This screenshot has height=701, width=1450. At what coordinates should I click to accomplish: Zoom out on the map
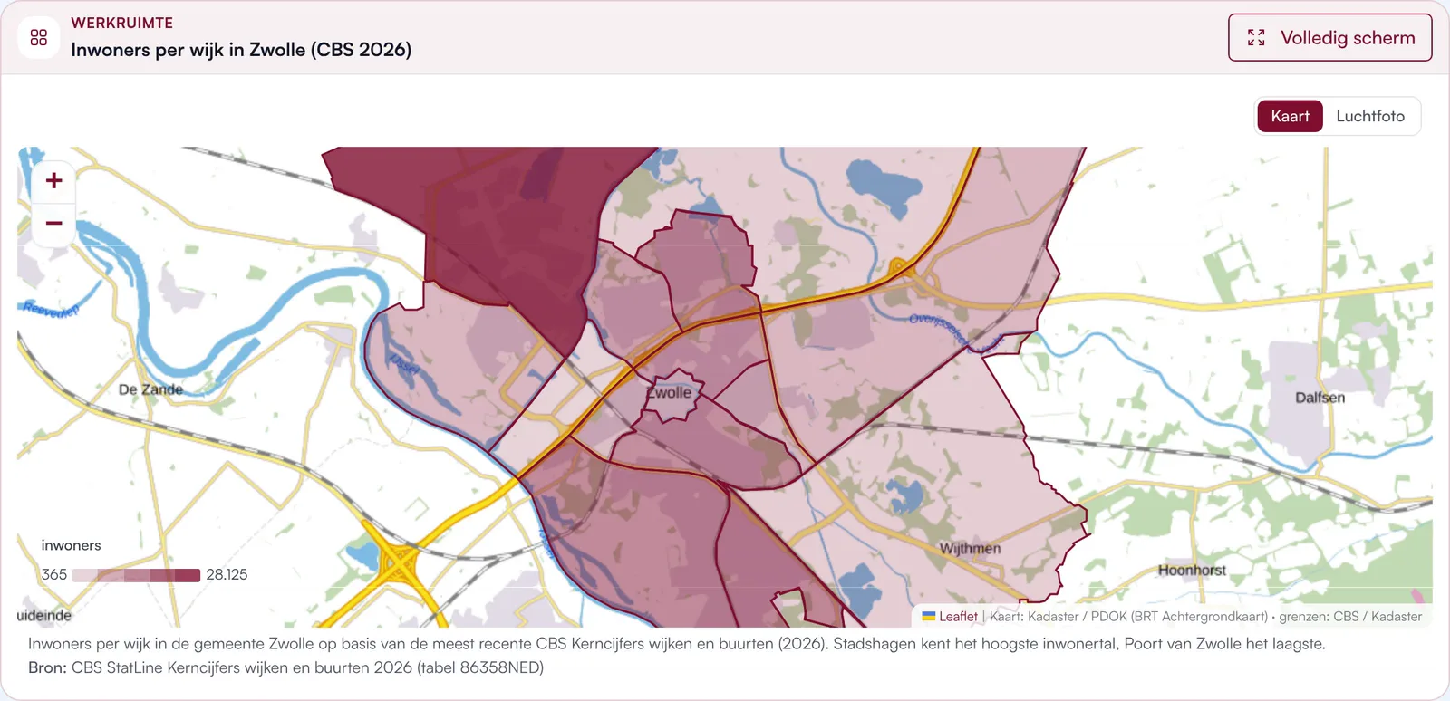click(x=53, y=223)
